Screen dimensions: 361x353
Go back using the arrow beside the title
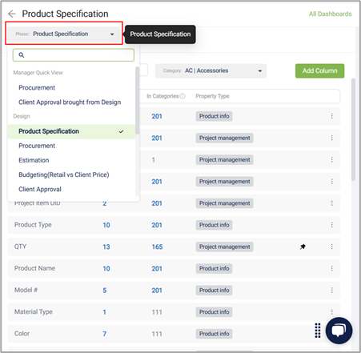point(12,14)
